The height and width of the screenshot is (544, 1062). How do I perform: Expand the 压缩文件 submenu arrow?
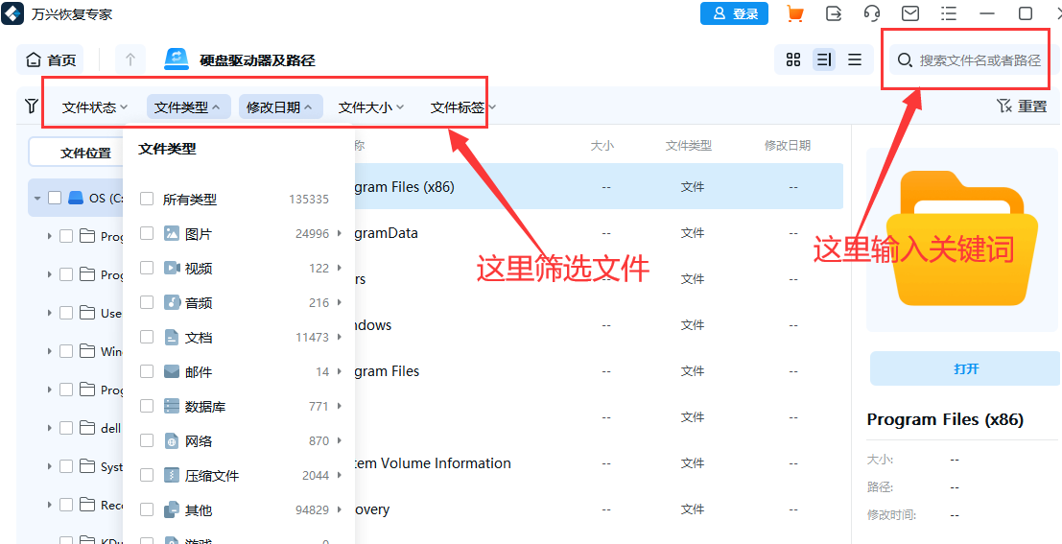click(x=340, y=476)
